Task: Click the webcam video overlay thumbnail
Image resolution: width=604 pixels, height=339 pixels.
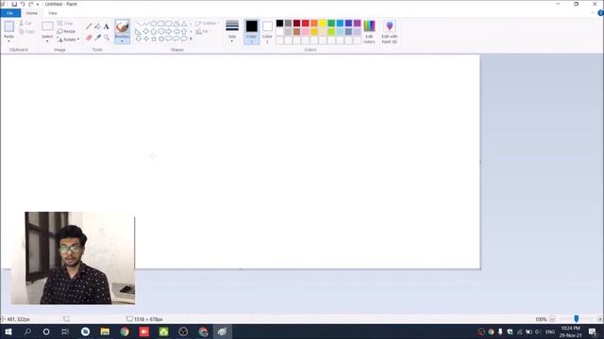Action: pyautogui.click(x=74, y=258)
